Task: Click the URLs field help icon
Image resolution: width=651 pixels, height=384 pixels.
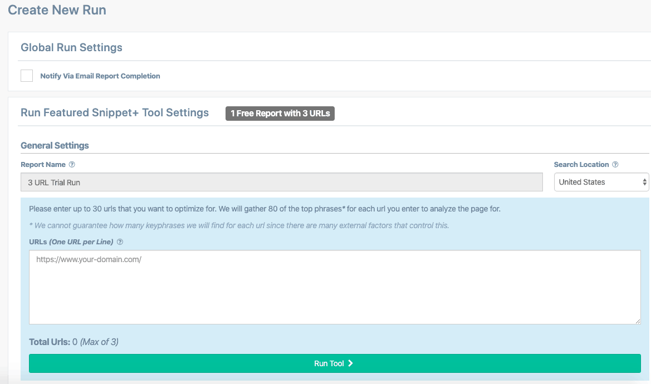Action: pyautogui.click(x=120, y=242)
